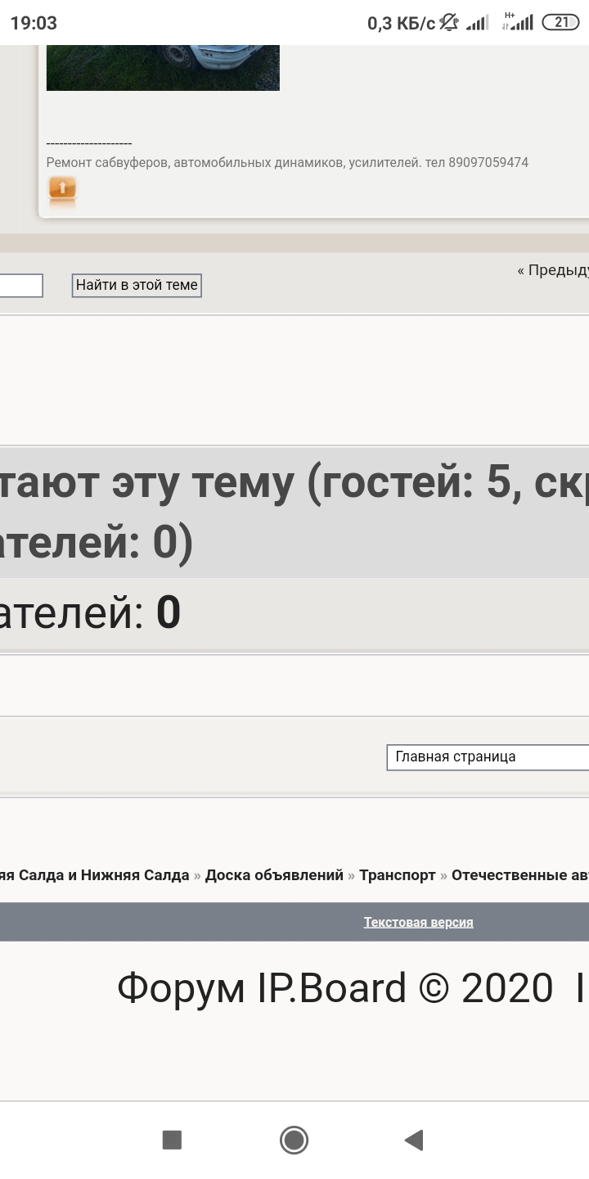Tap the first signal strength icon
Viewport: 589px width, 1179px height.
click(477, 23)
